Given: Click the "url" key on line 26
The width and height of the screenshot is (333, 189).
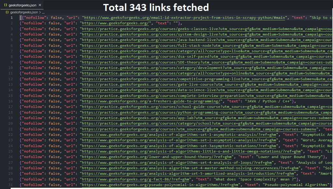Looking at the screenshot, I should [70, 157].
